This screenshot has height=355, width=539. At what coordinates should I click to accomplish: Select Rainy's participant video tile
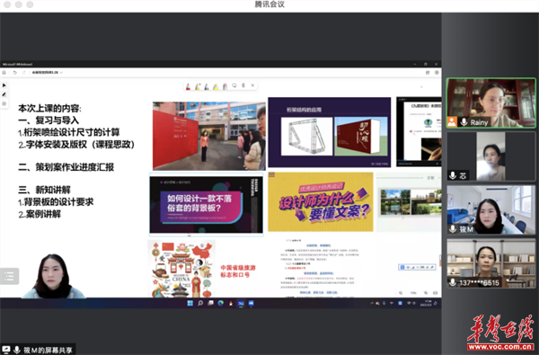(490, 102)
